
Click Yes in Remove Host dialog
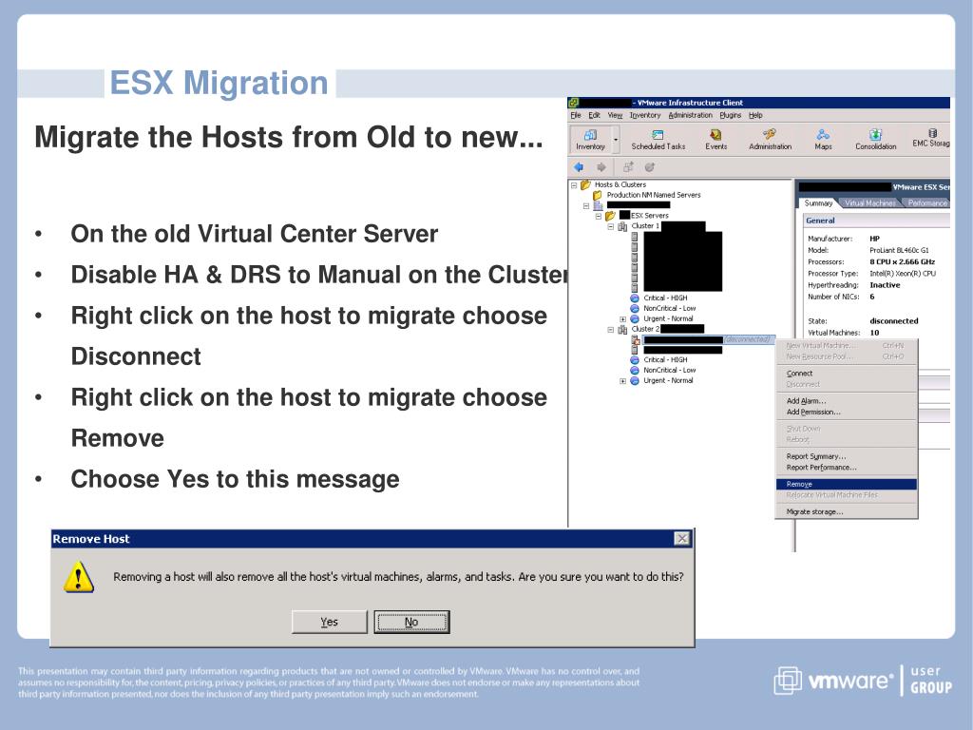tap(330, 622)
